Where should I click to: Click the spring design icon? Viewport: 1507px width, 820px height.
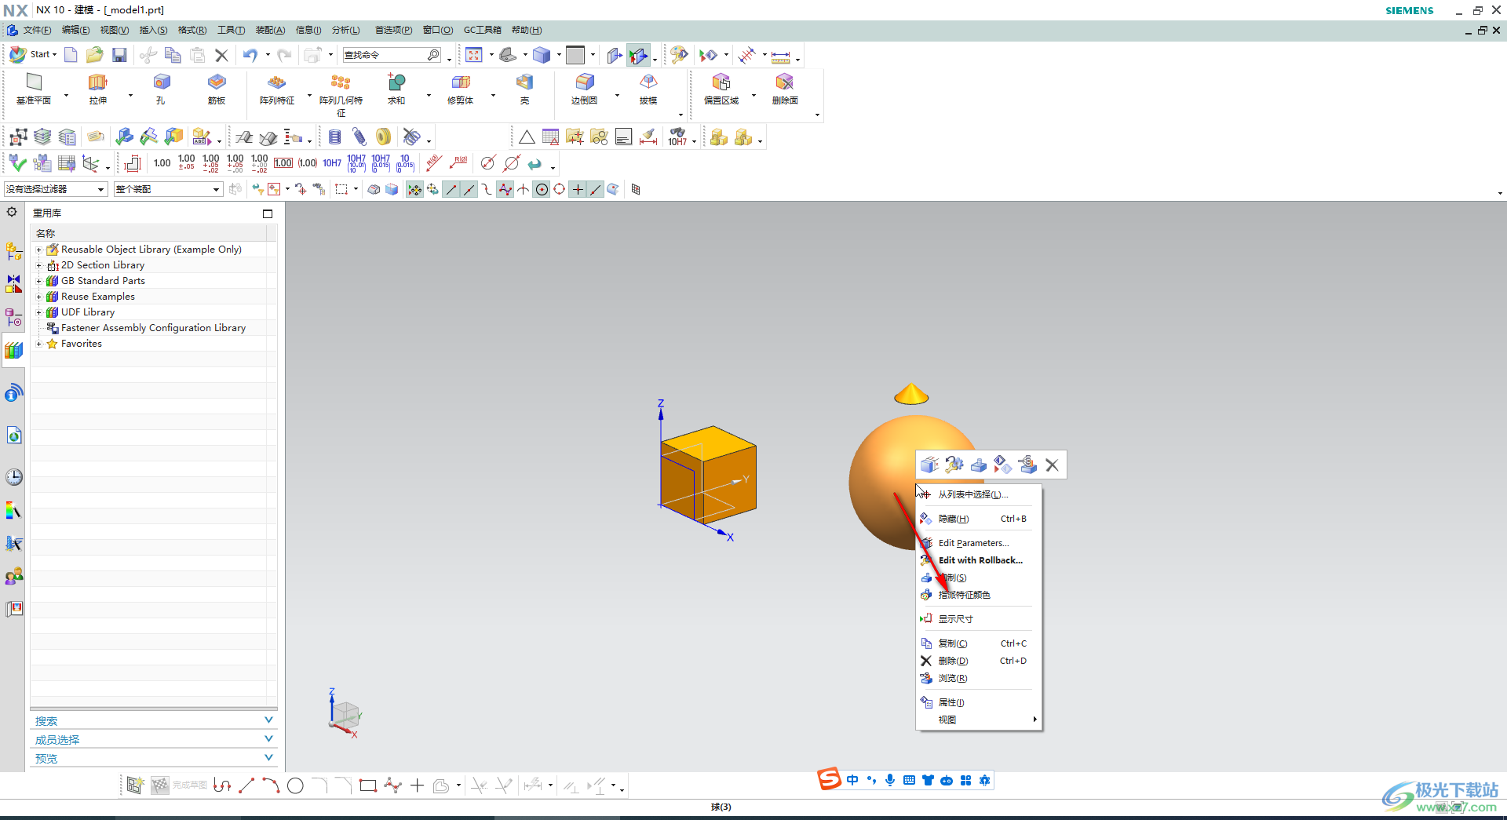tap(359, 137)
